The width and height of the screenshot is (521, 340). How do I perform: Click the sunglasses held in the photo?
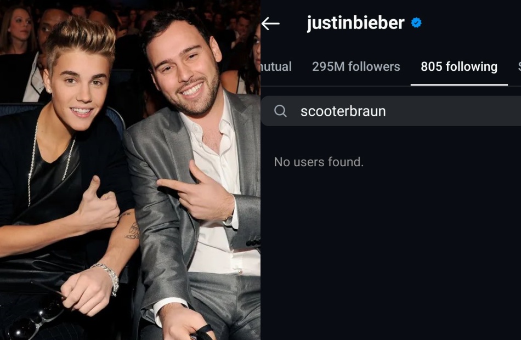point(33,321)
